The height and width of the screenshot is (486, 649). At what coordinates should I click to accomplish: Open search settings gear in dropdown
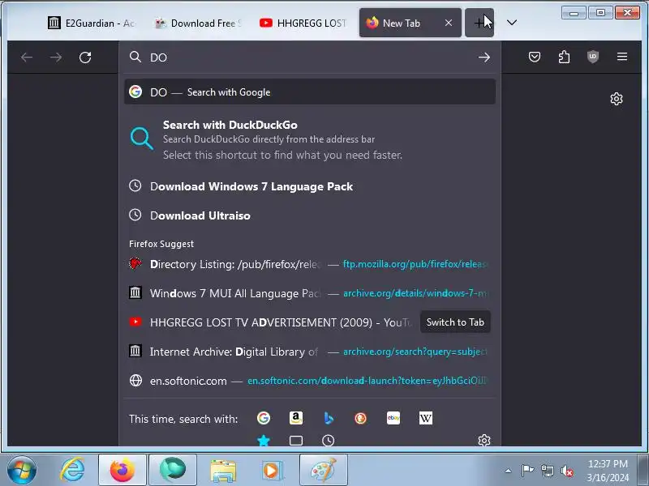coord(484,441)
